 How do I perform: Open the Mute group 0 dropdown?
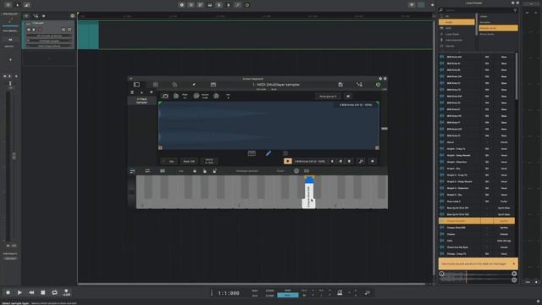pyautogui.click(x=328, y=96)
